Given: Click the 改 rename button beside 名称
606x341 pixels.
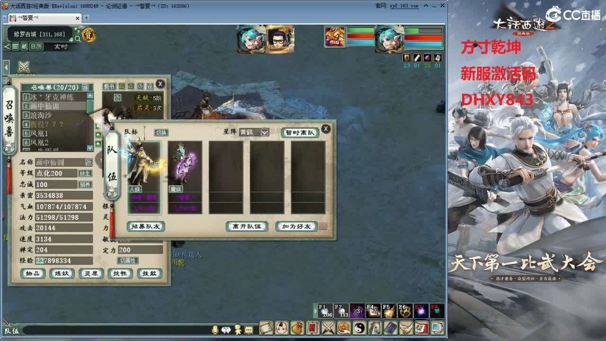Looking at the screenshot, I should 89,162.
